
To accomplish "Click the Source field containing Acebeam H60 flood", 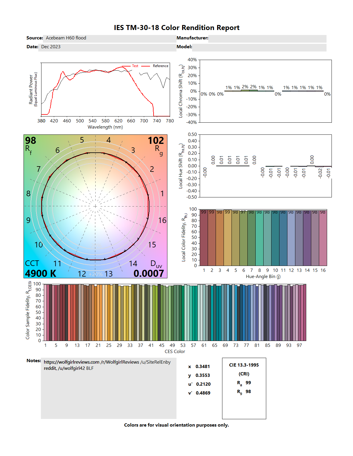I will 109,38.
